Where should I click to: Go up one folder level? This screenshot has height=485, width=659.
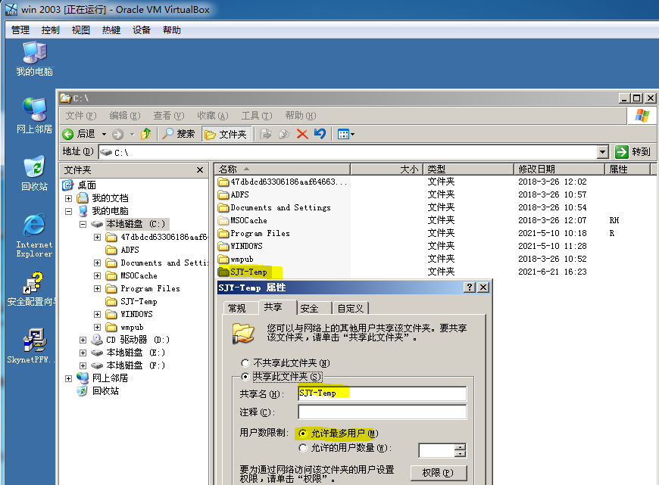coord(146,134)
